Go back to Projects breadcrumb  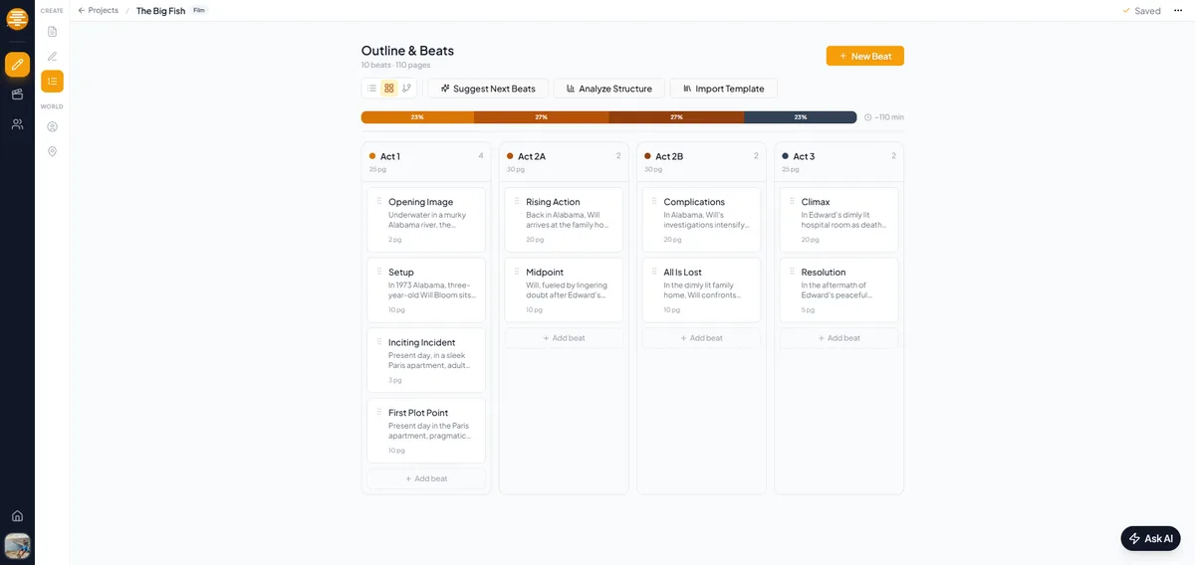(98, 11)
